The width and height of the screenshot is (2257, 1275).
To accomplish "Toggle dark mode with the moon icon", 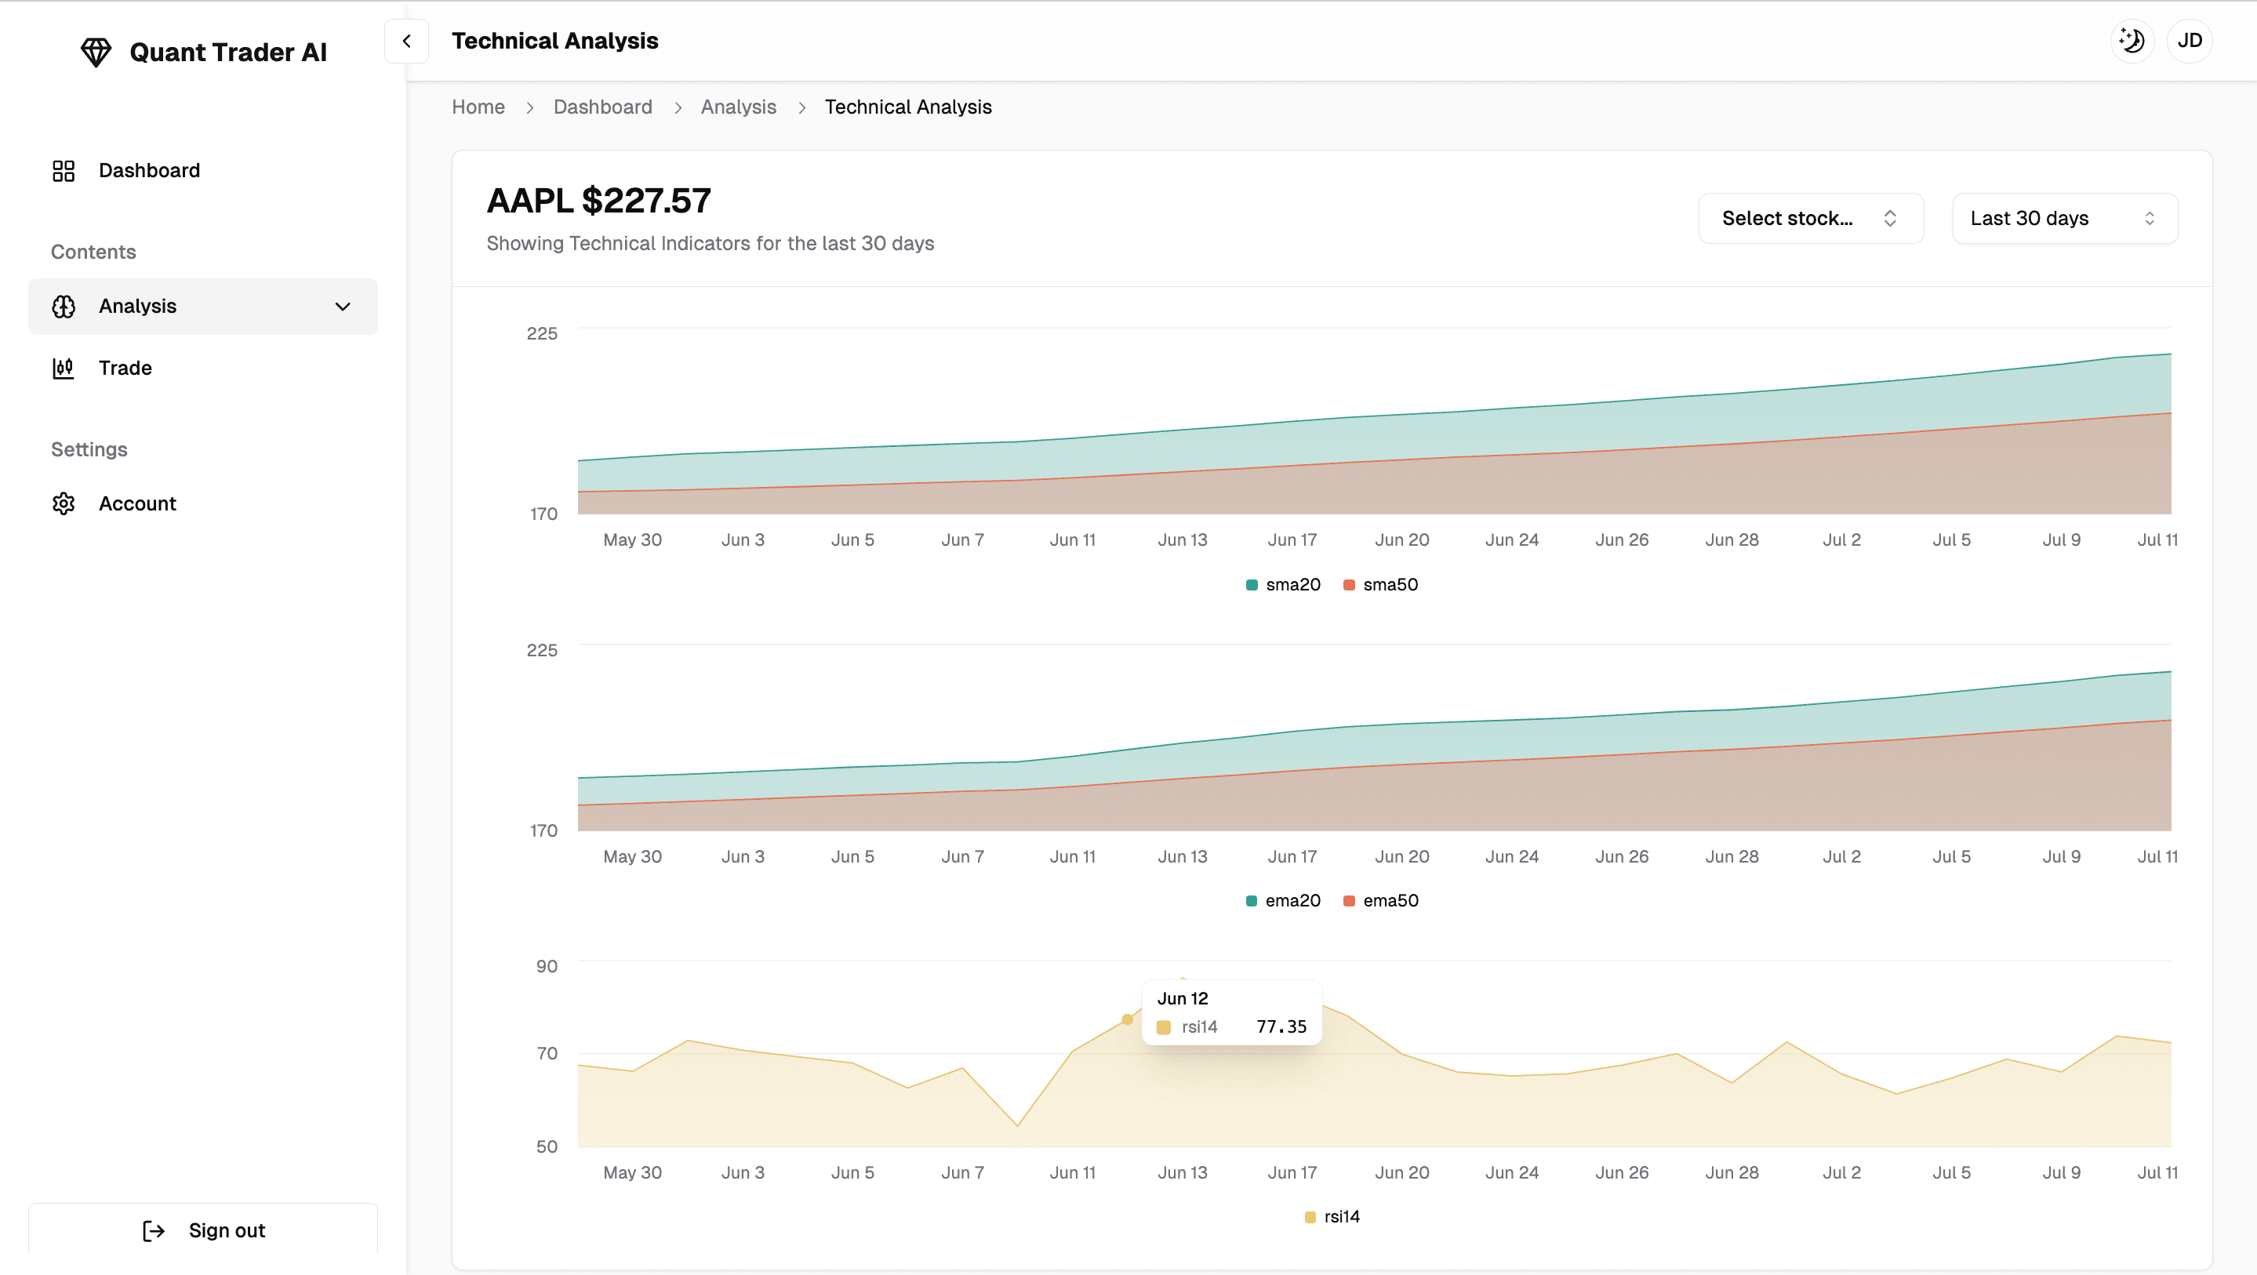I will [2132, 40].
